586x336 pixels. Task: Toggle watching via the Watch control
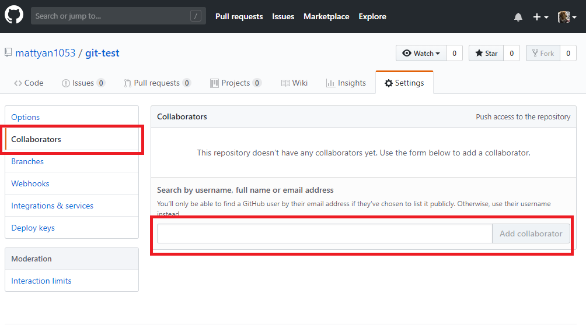coord(421,52)
